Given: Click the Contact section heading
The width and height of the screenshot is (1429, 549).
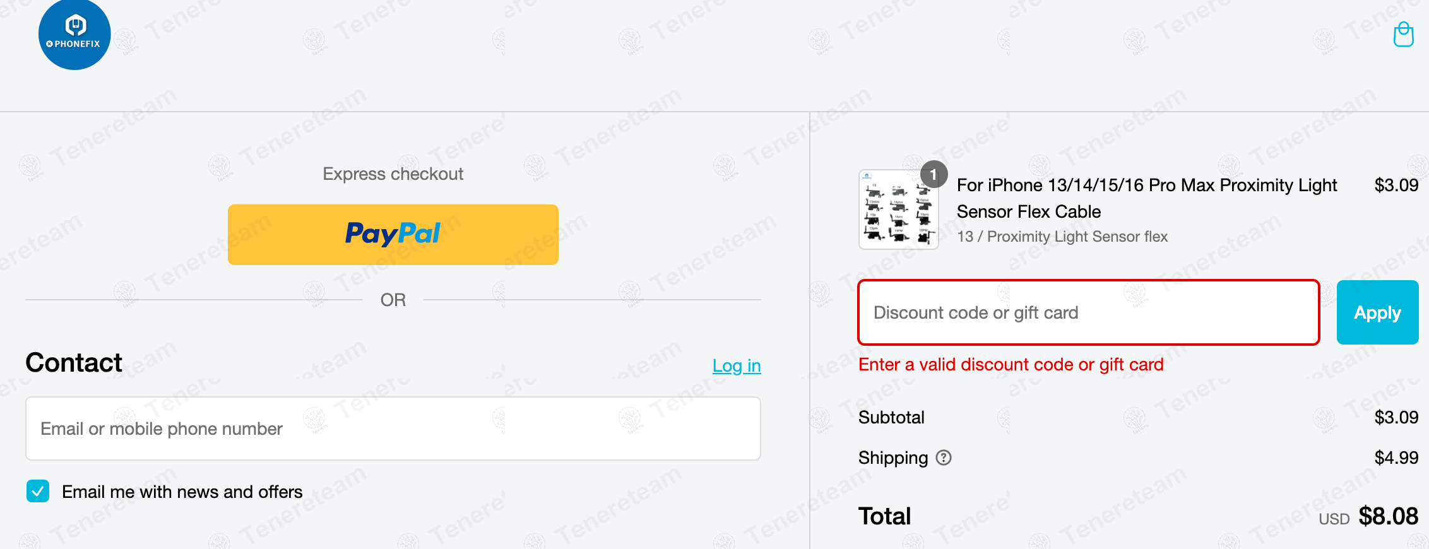Looking at the screenshot, I should tap(74, 363).
